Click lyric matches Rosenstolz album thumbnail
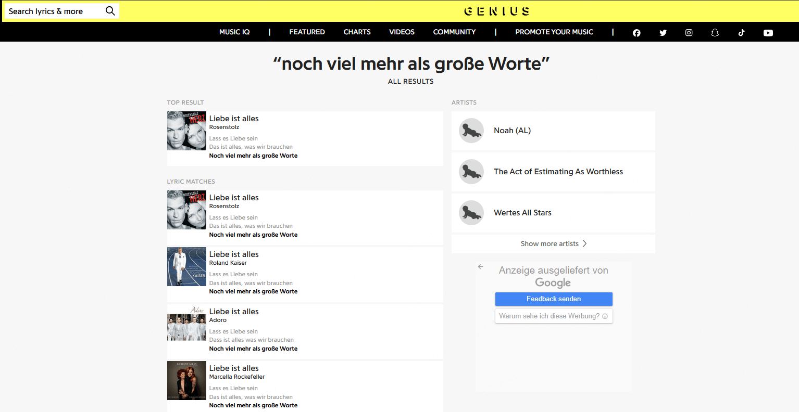Image resolution: width=799 pixels, height=412 pixels. 186,210
